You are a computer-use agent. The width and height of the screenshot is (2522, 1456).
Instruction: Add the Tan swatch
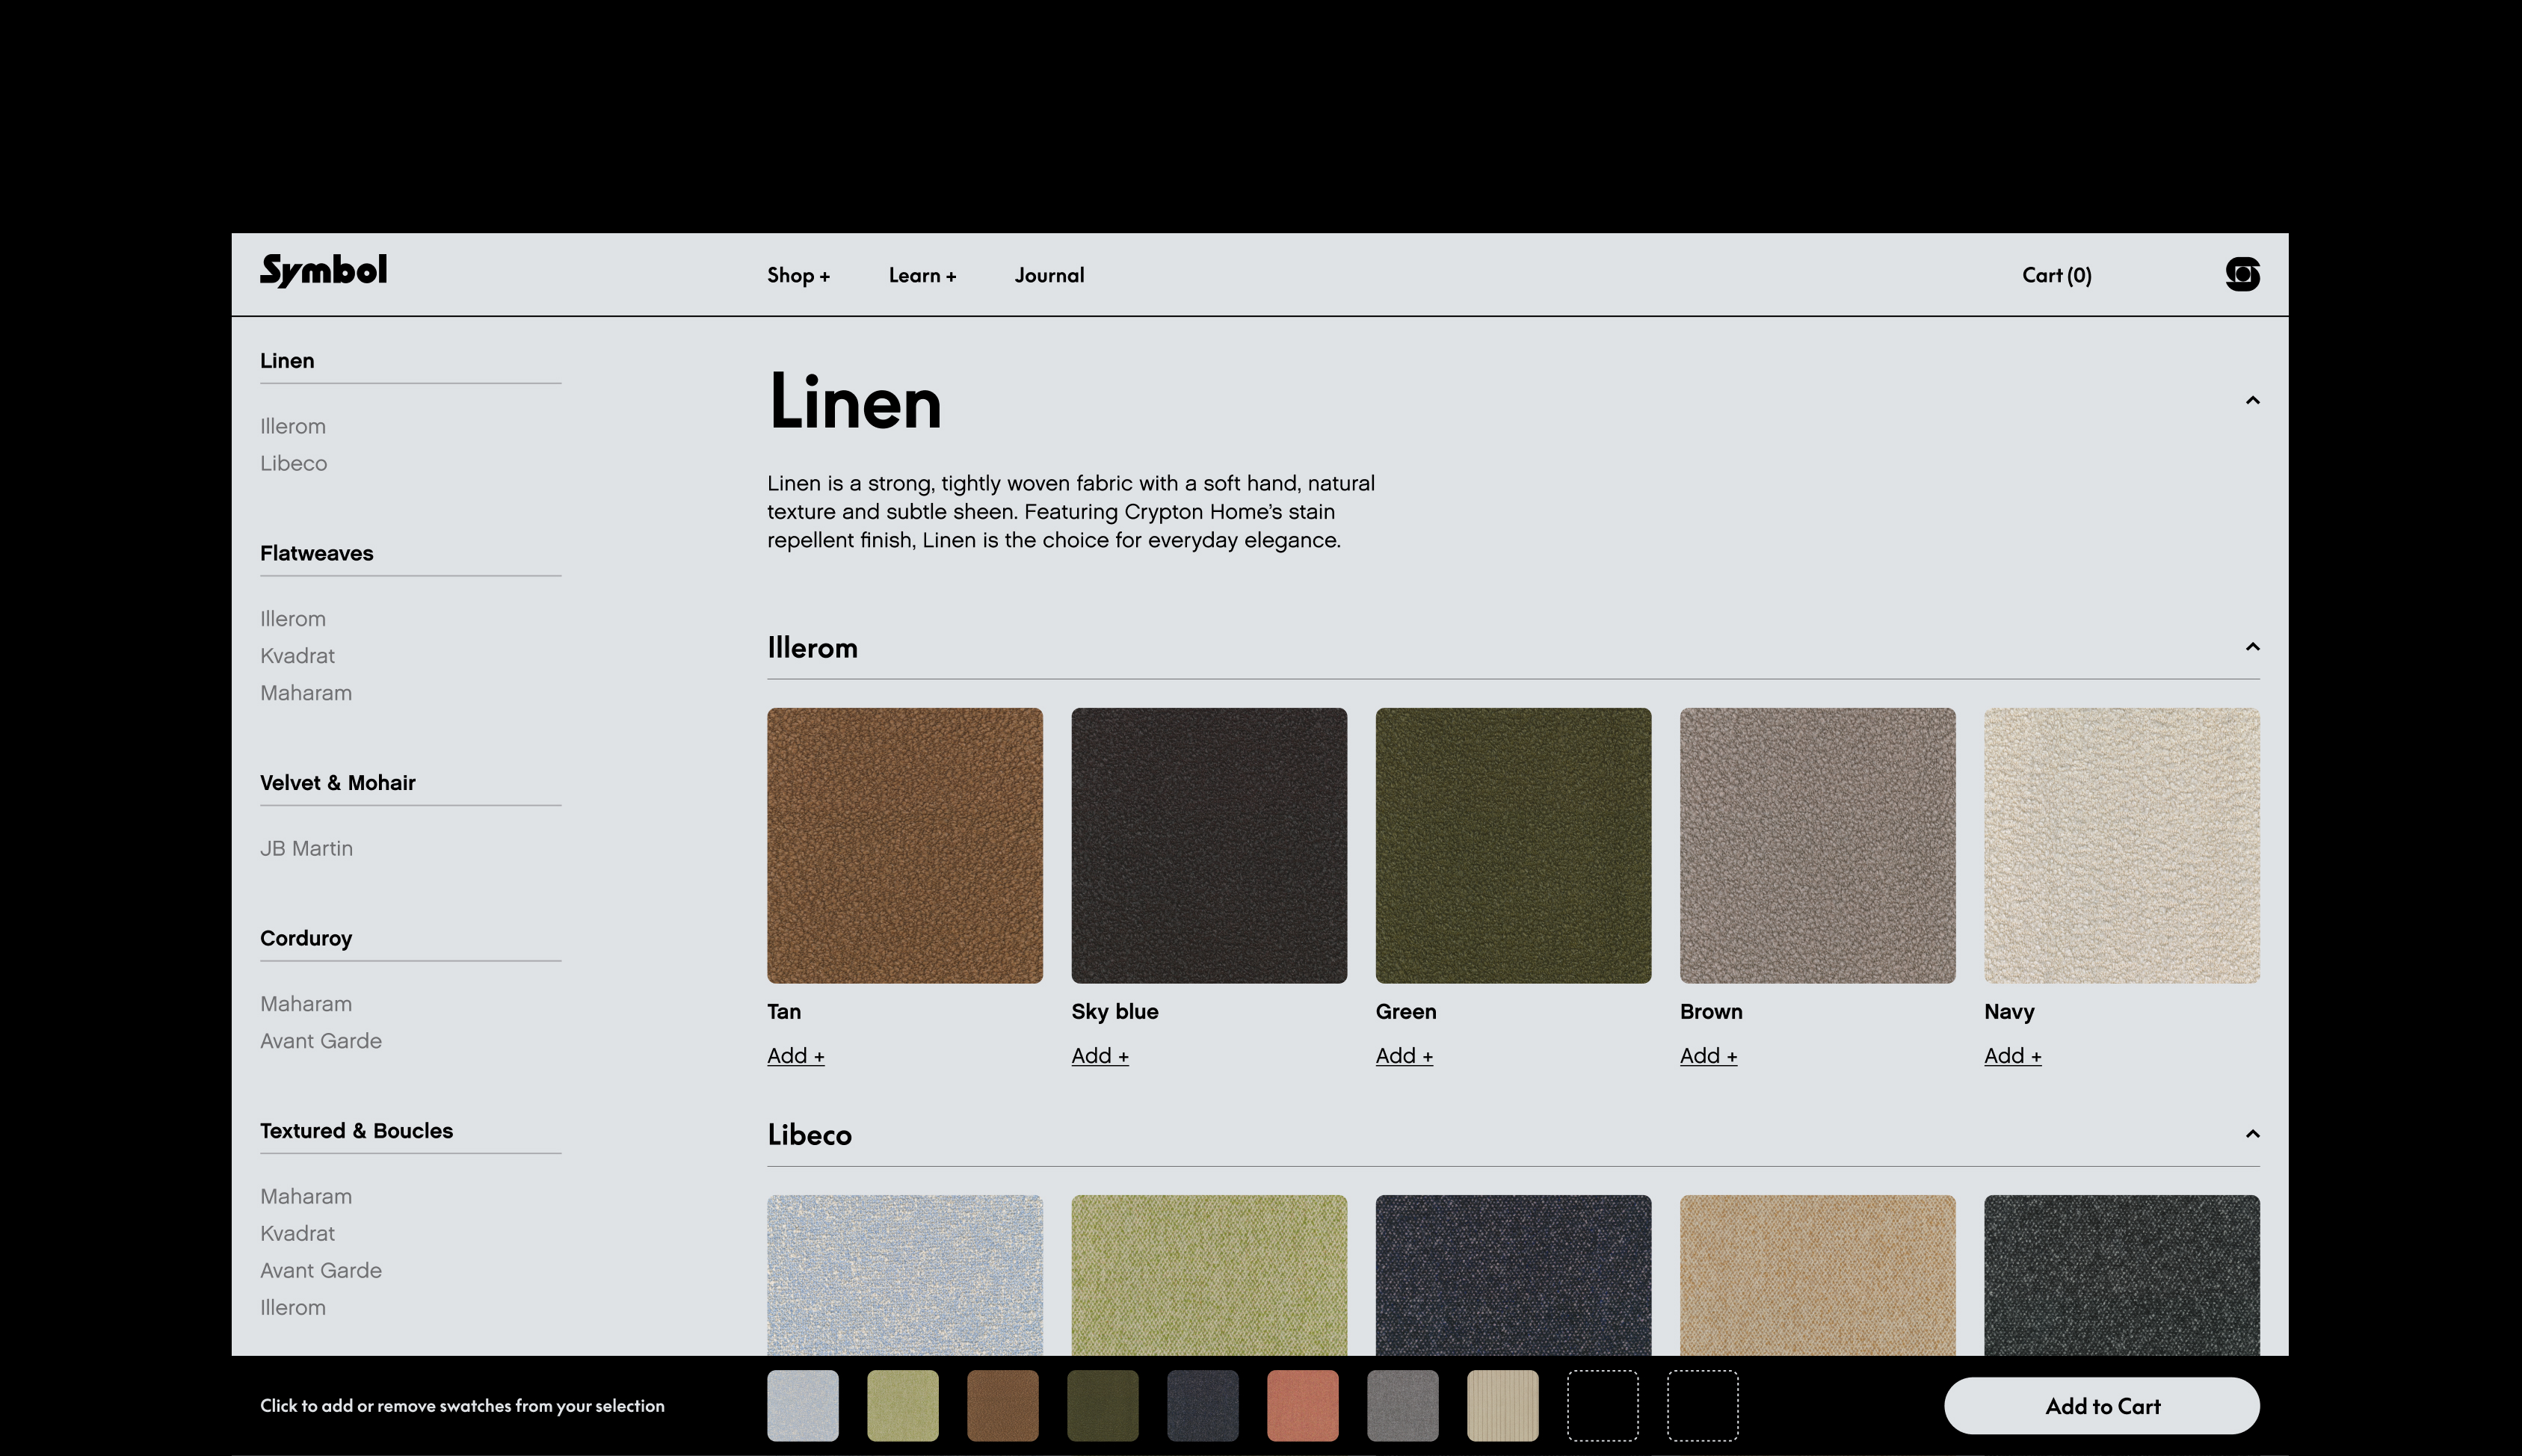click(x=795, y=1056)
